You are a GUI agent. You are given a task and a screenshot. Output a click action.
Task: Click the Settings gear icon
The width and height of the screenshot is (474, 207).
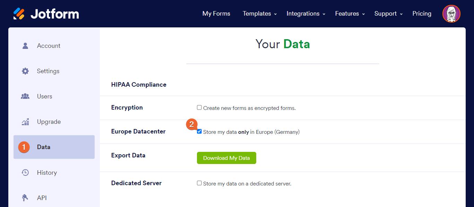point(25,71)
